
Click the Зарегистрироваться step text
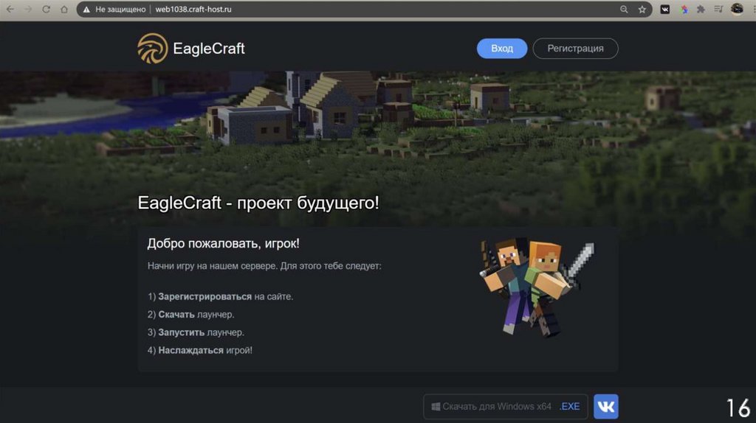tap(220, 297)
